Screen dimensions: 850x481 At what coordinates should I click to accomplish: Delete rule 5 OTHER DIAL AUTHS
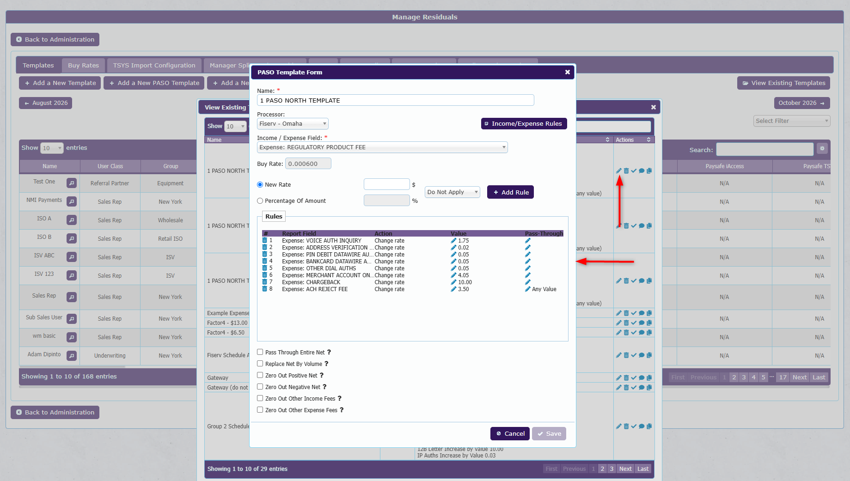click(x=265, y=268)
